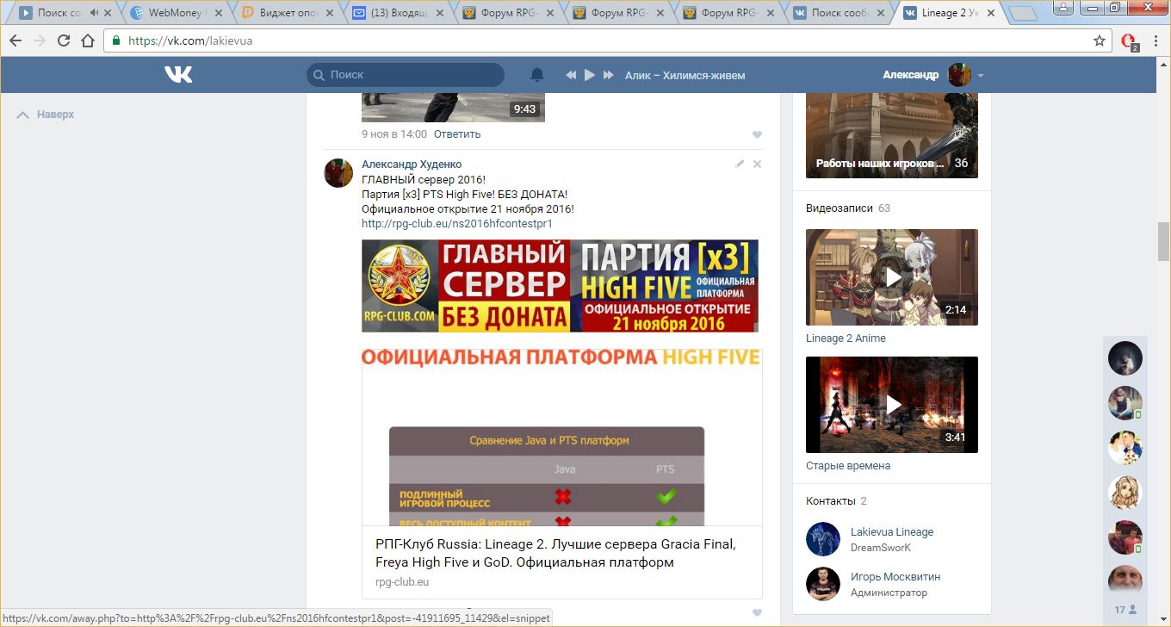Open the audio track title Алик – Хилимся-живем

685,75
